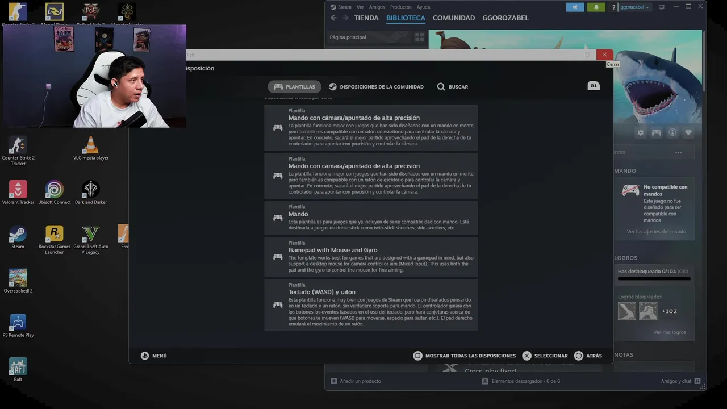Open the Amigos menu in Steam

(377, 7)
